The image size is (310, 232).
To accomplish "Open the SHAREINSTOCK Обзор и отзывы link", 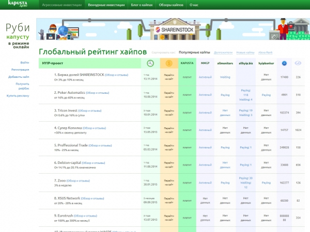I will click(116, 75).
